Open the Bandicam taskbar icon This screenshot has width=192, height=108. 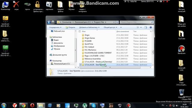(129, 105)
